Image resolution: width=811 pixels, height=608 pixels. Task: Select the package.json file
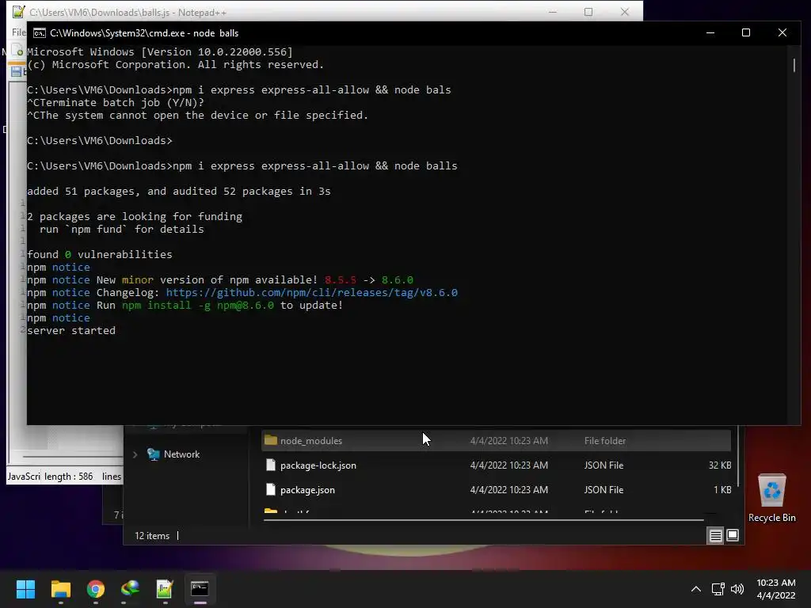(307, 489)
